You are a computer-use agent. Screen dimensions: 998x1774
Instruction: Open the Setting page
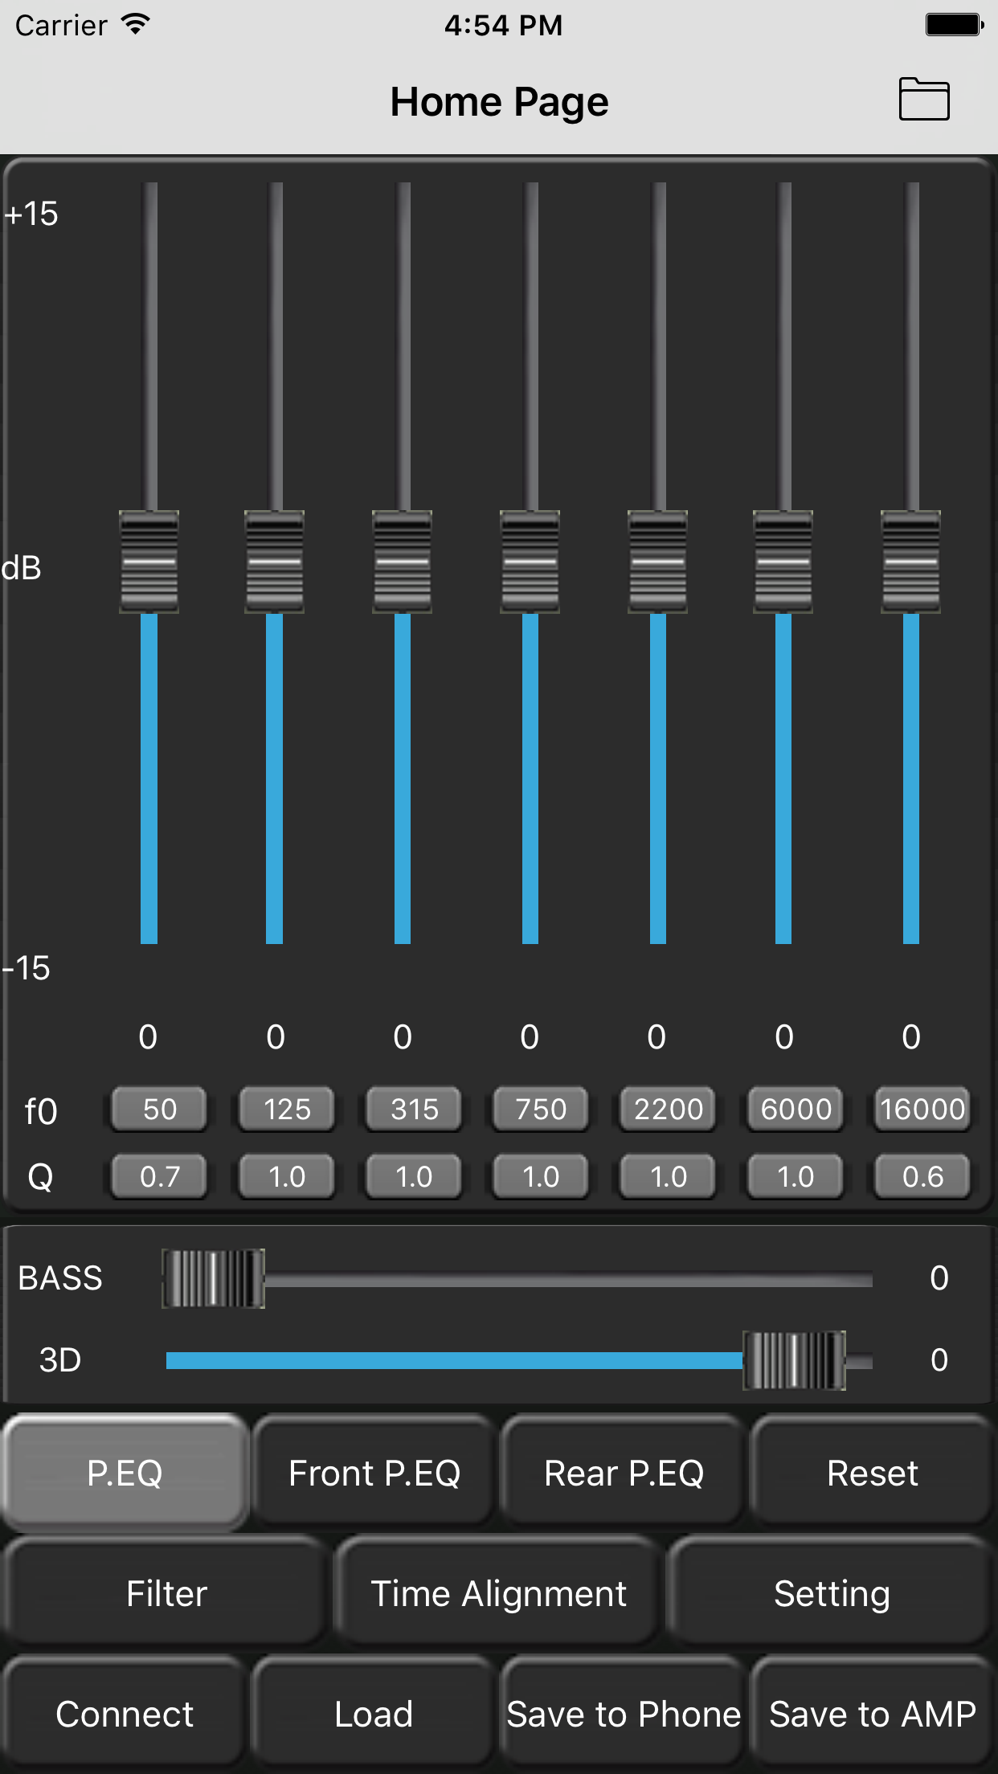tap(832, 1593)
